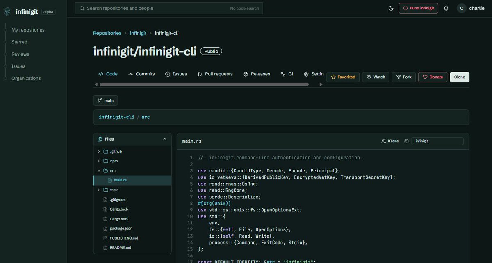Image resolution: width=492 pixels, height=263 pixels.
Task: Click the open src folder icon
Action: coord(106,170)
